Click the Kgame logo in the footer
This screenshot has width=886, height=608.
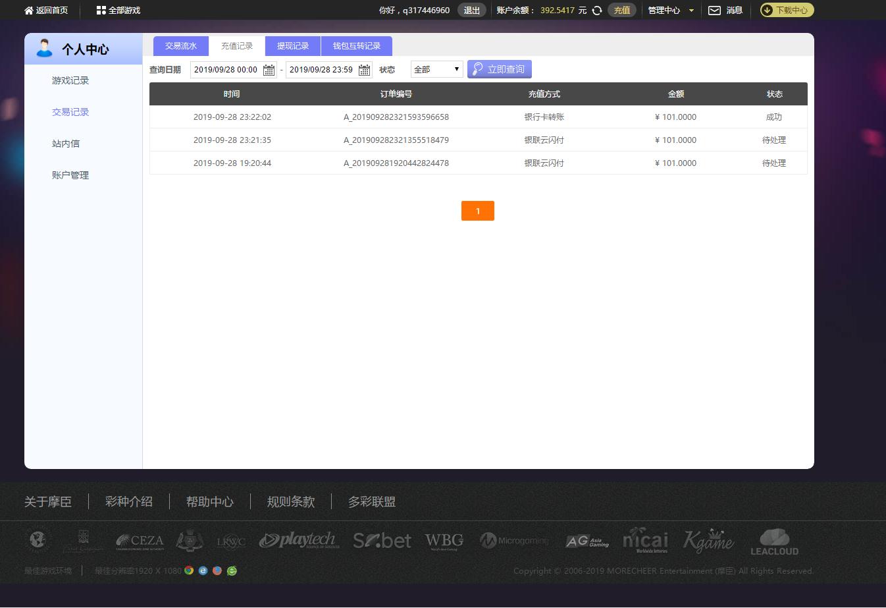tap(708, 539)
